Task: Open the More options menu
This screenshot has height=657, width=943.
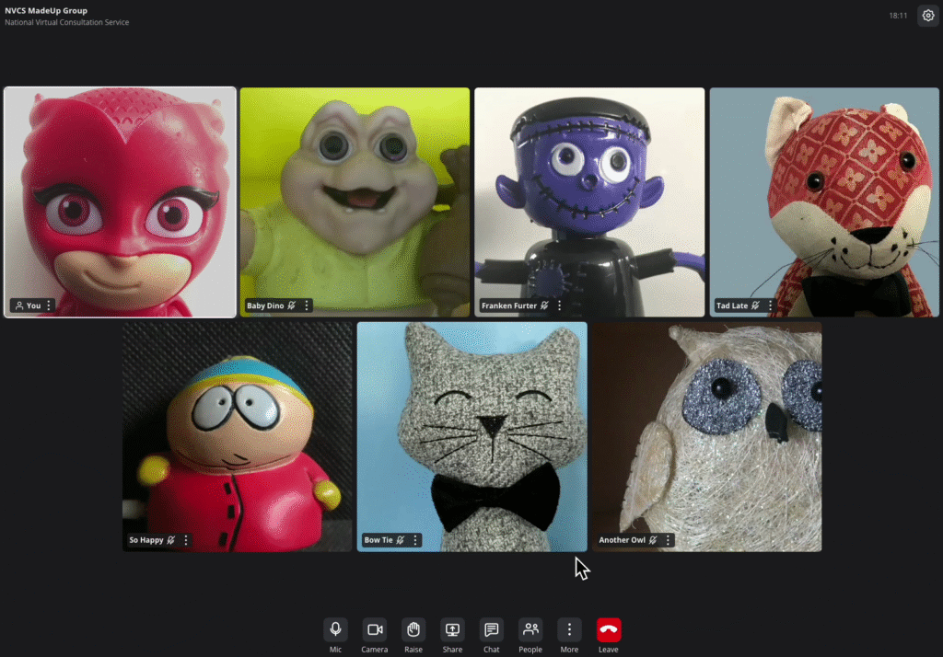Action: (x=569, y=629)
